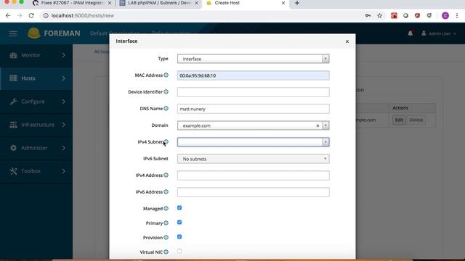This screenshot has height=261, width=465.
Task: Click the Delete interface button
Action: pos(416,120)
